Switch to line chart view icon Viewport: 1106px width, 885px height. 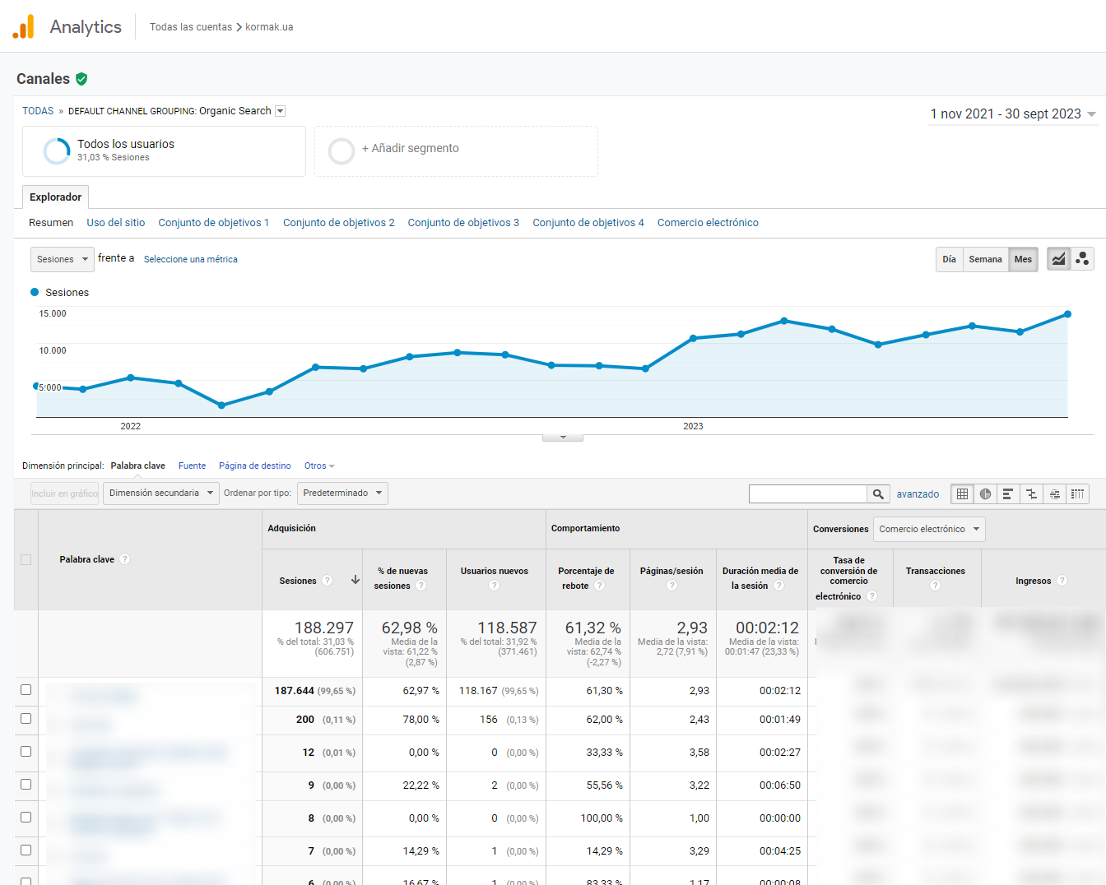1058,259
